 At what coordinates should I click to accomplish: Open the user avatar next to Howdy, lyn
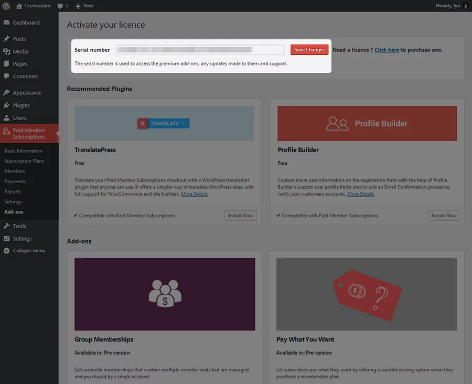tap(466, 6)
